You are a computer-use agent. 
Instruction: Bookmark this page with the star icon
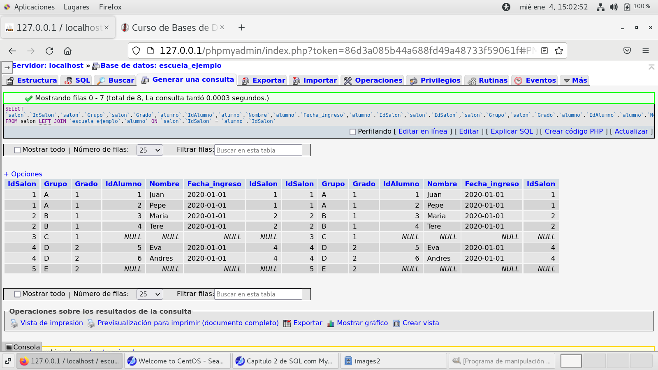[558, 51]
